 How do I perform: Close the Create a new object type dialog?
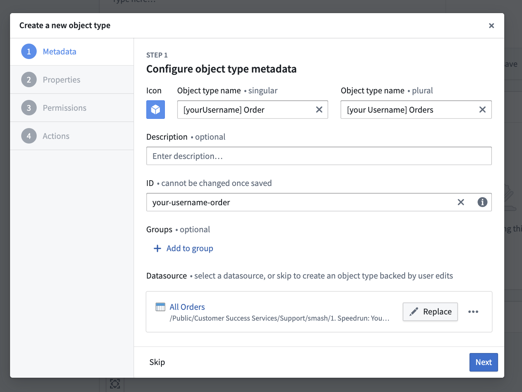click(x=491, y=25)
